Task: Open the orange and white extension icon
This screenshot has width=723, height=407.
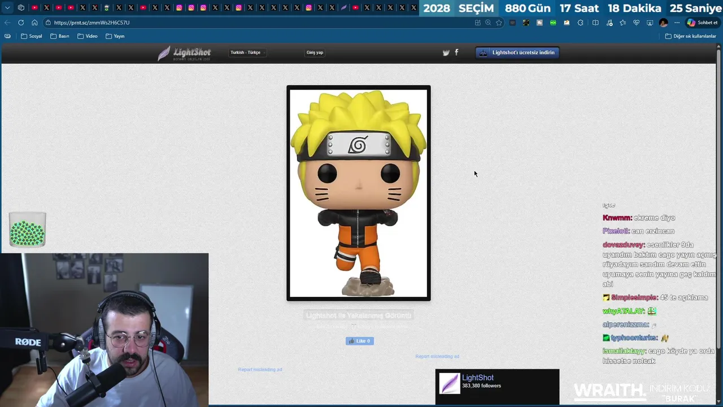Action: coord(567,23)
